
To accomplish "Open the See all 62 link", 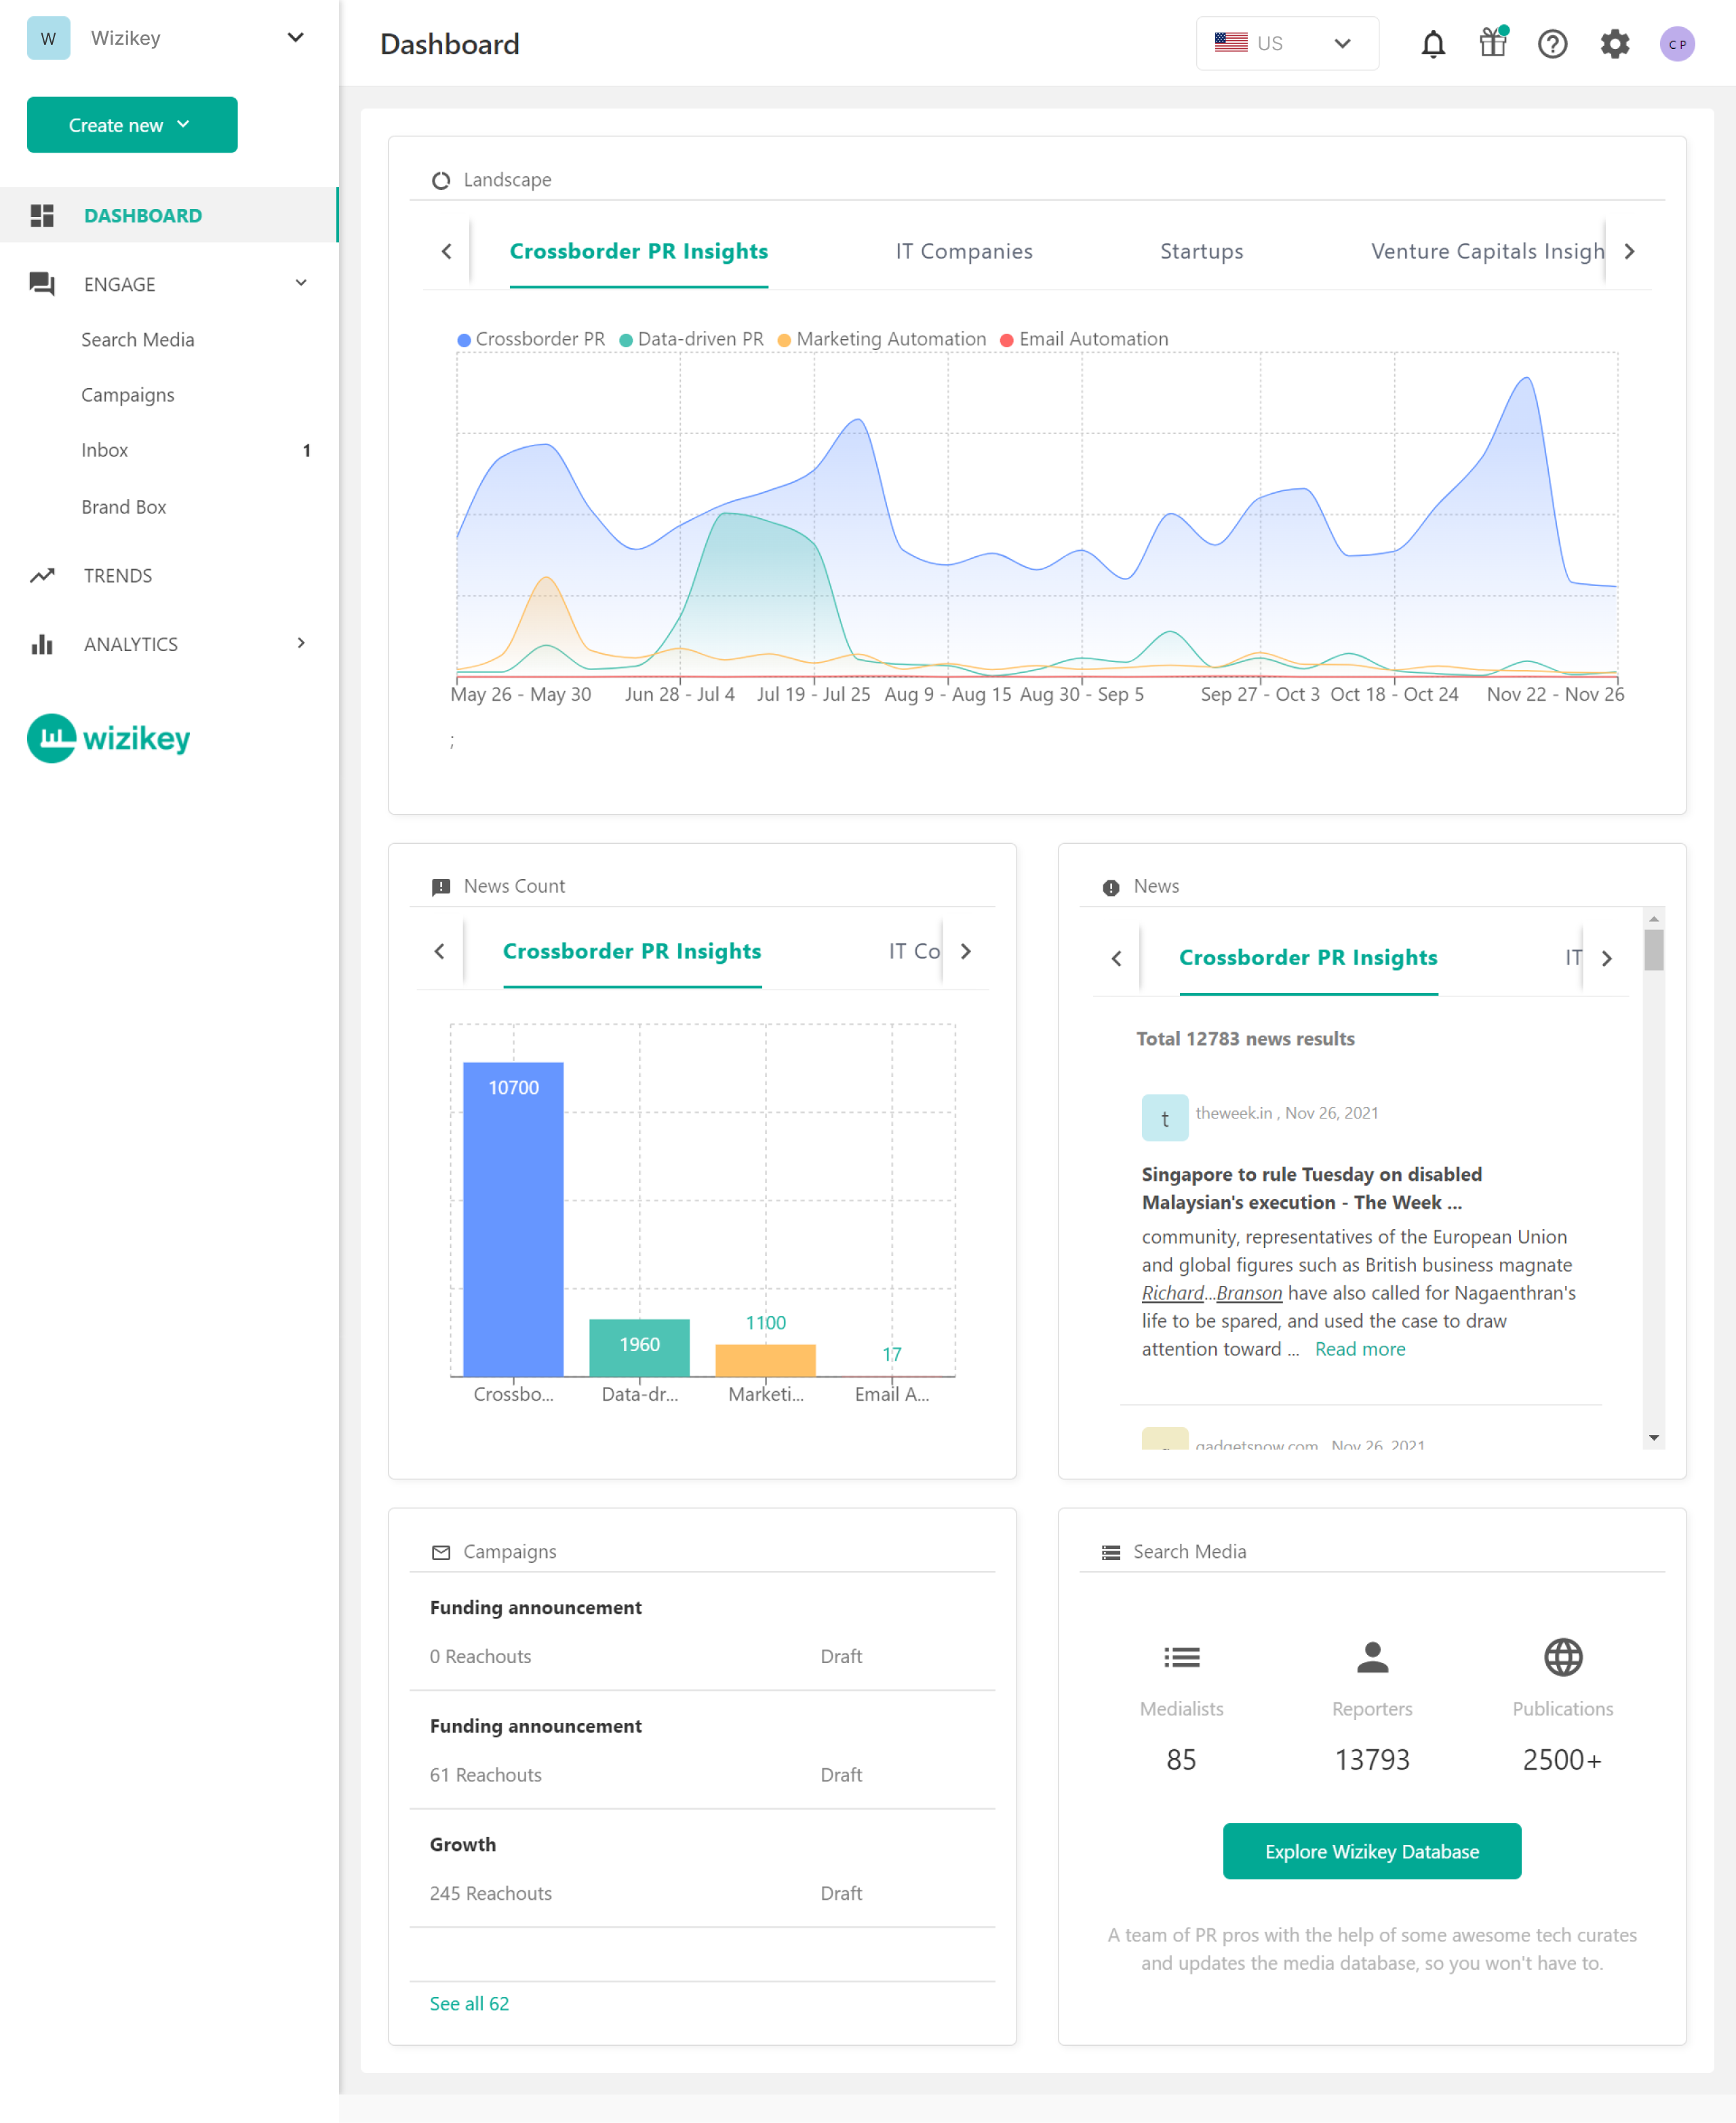I will click(469, 2003).
